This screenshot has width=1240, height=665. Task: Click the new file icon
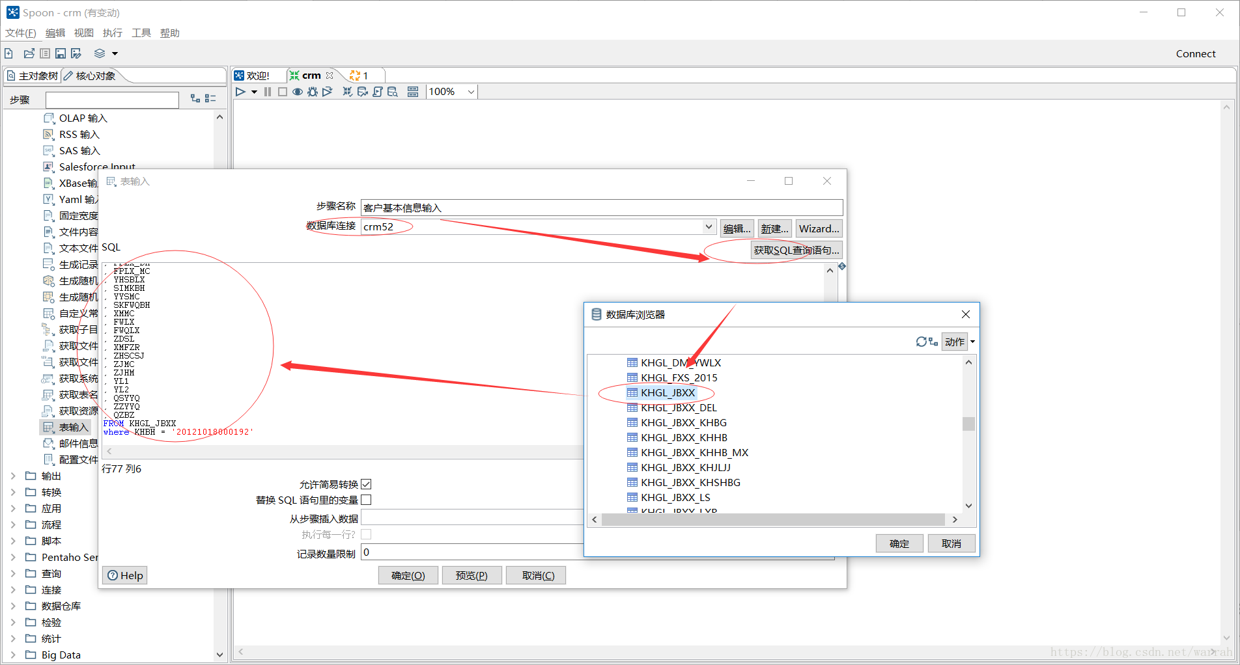tap(8, 53)
